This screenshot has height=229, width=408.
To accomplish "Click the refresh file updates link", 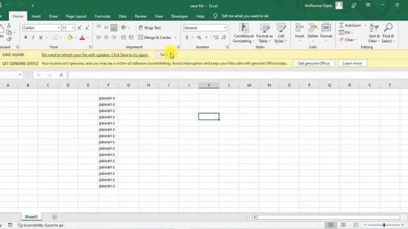I will [95, 55].
